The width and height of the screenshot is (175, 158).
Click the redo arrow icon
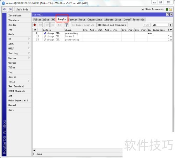pos(10,9)
